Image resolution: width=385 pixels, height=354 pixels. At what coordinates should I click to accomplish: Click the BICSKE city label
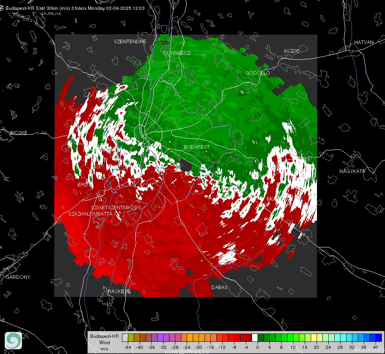(x=19, y=133)
